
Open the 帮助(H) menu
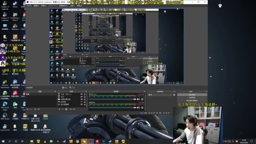click(79, 6)
